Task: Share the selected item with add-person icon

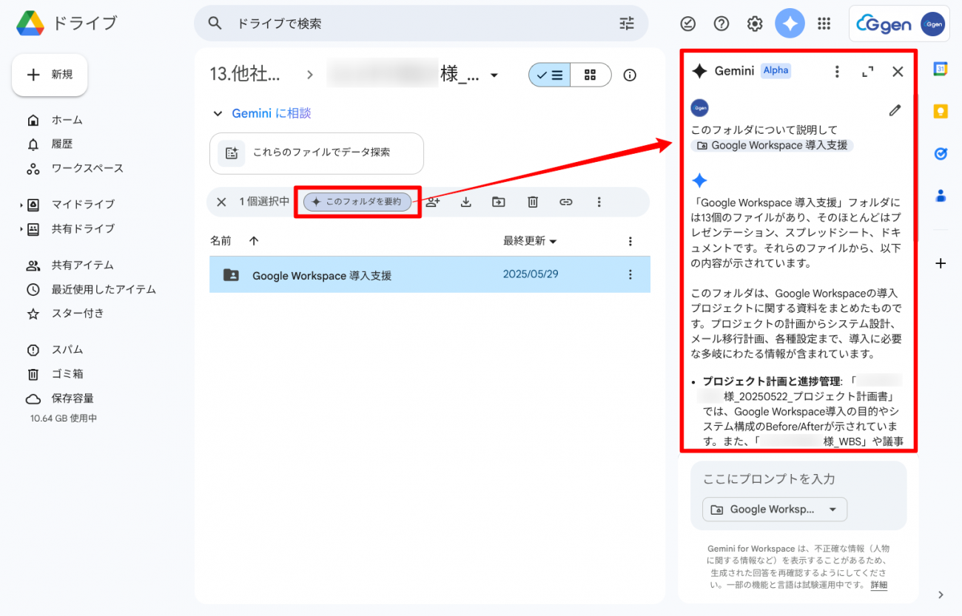Action: pyautogui.click(x=433, y=202)
